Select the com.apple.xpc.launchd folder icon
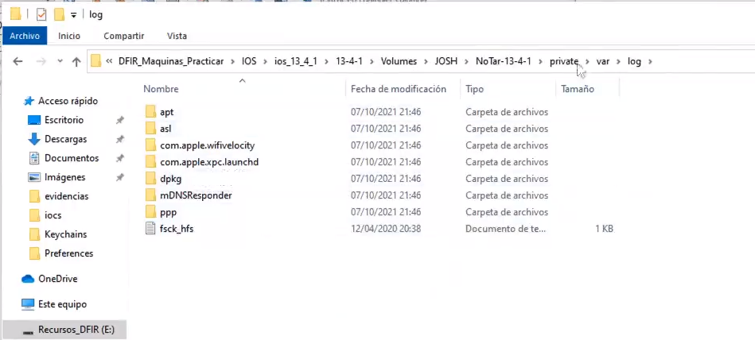Screen dimensions: 755x340 click(150, 162)
